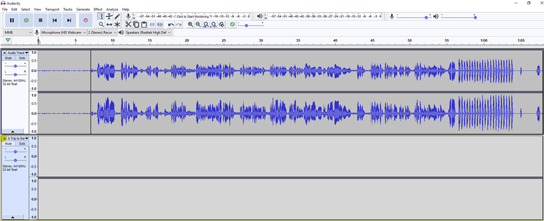This screenshot has width=544, height=221.
Task: Mute the Audio Track
Action: pos(8,58)
